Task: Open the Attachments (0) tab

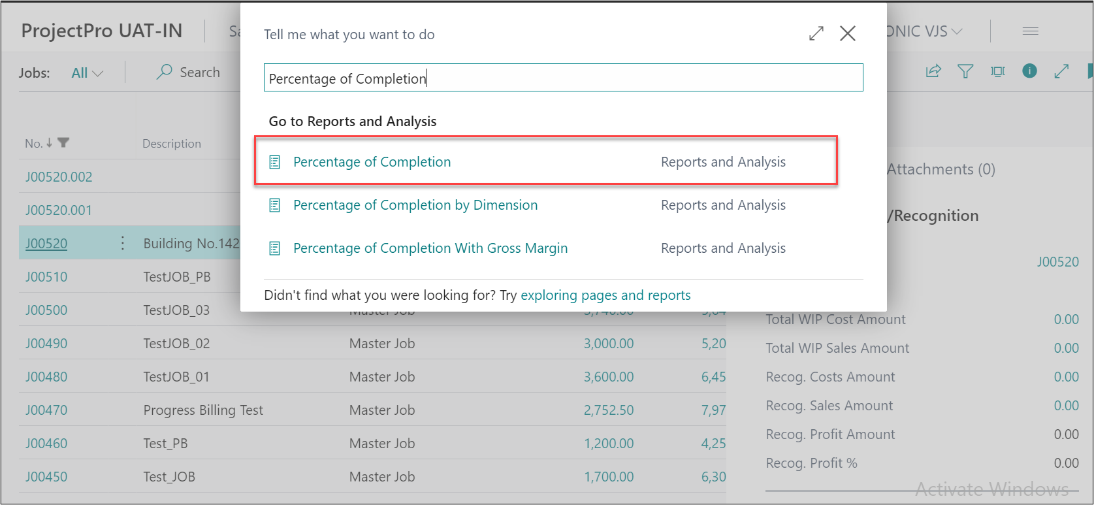Action: click(x=941, y=170)
